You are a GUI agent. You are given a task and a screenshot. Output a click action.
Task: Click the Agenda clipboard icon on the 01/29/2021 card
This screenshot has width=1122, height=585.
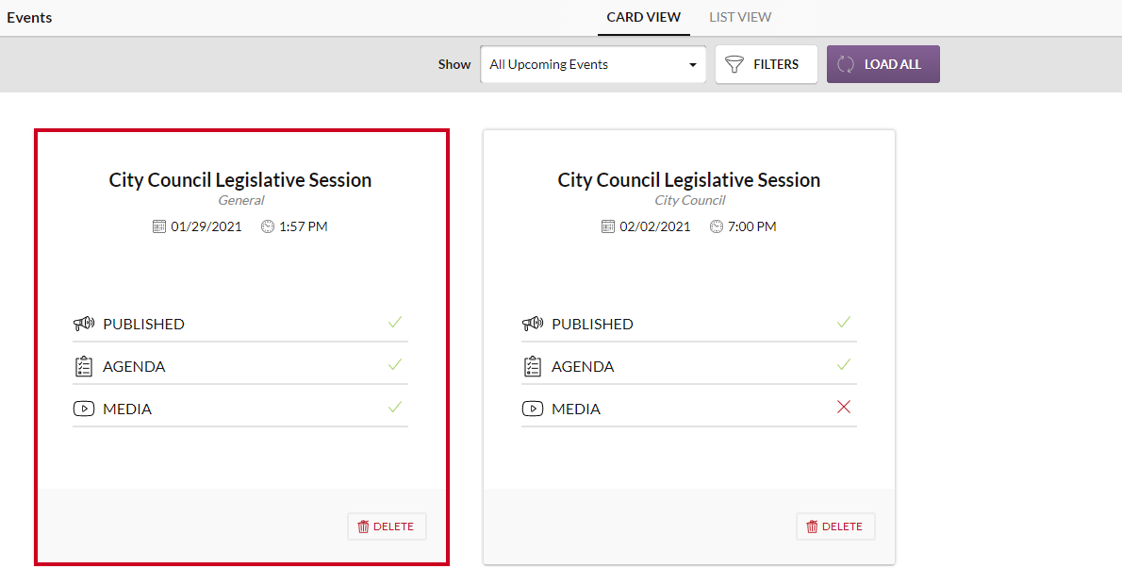pyautogui.click(x=84, y=366)
